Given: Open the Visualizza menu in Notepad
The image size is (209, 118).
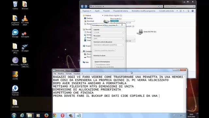Looking at the screenshot, I should pyautogui.click(x=77, y=74).
